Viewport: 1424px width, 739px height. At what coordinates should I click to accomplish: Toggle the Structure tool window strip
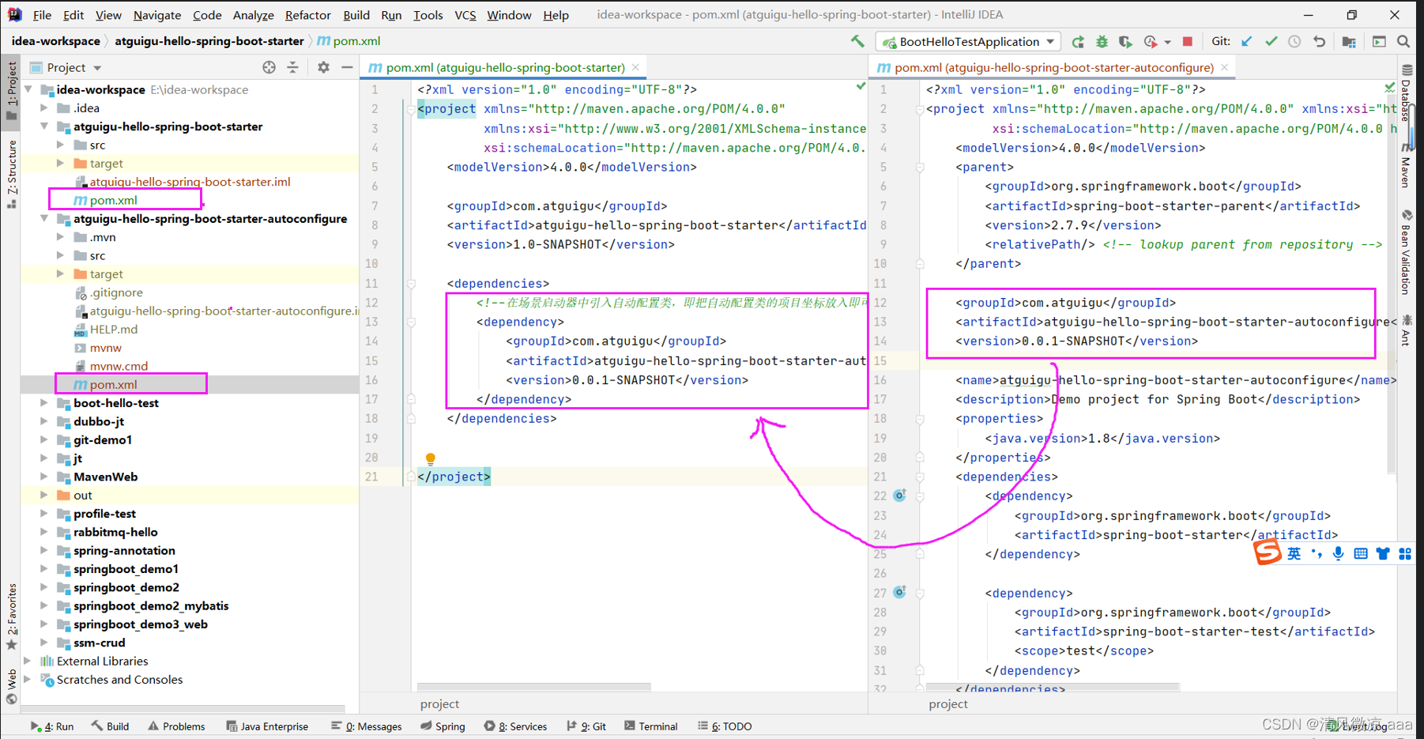pyautogui.click(x=11, y=174)
